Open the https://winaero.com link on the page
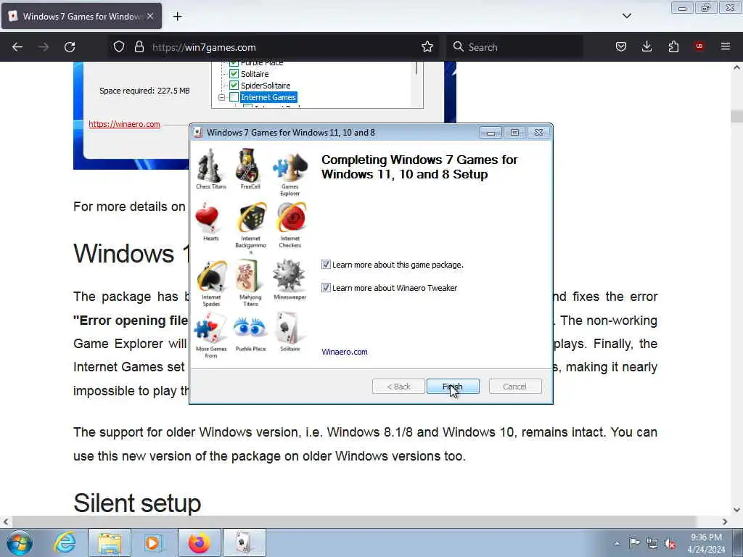The height and width of the screenshot is (557, 743). (x=124, y=124)
